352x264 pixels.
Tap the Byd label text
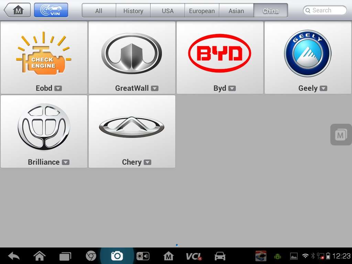pyautogui.click(x=220, y=88)
